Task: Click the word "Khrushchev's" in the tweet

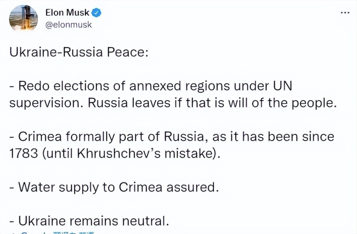Action: pos(119,154)
